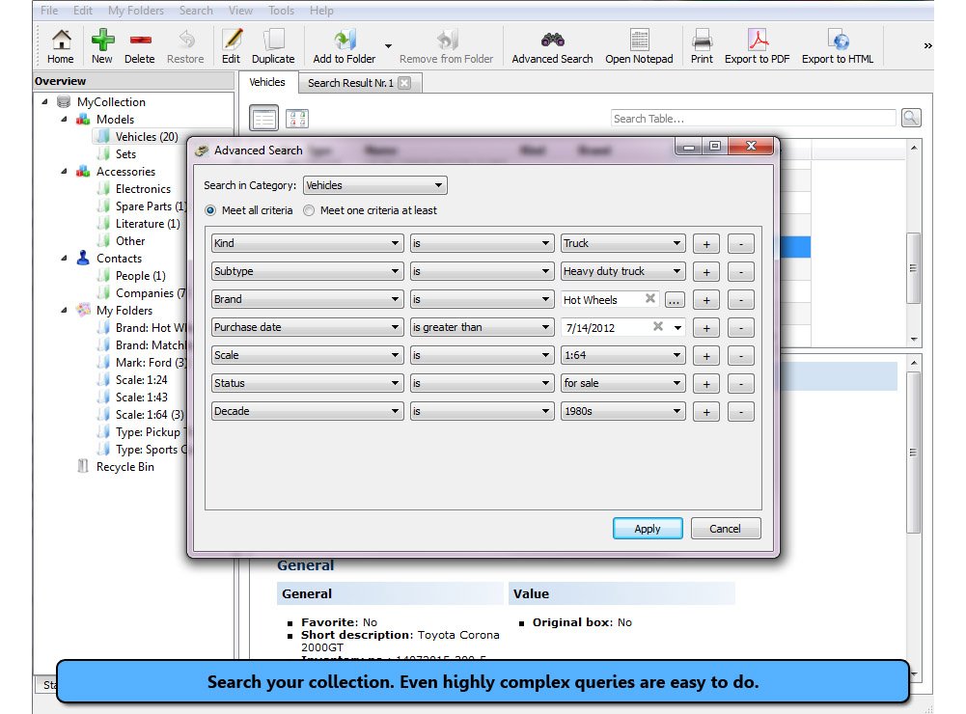The height and width of the screenshot is (714, 966).
Task: Click the Apply button
Action: coord(648,529)
